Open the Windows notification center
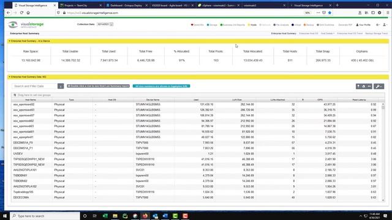392x220 pixels. click(385, 216)
